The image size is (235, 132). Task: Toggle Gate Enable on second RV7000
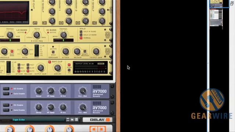6,110
